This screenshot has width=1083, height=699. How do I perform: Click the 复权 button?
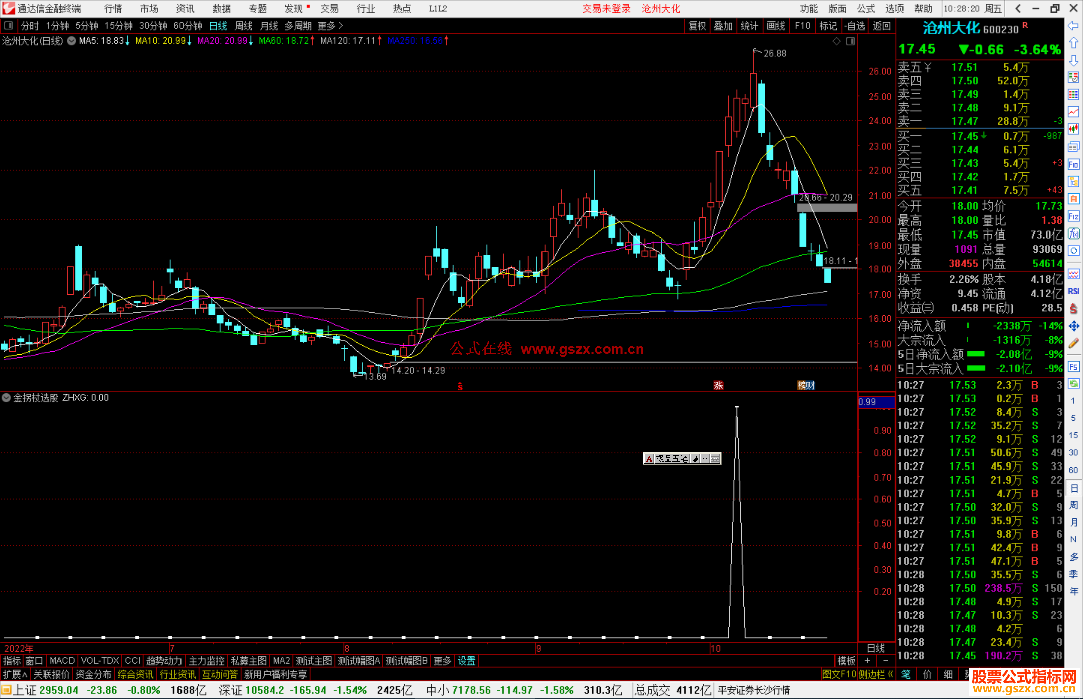697,26
